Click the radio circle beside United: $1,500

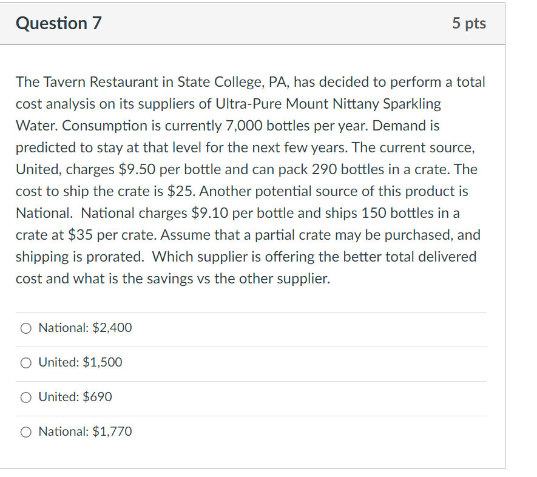click(x=25, y=362)
